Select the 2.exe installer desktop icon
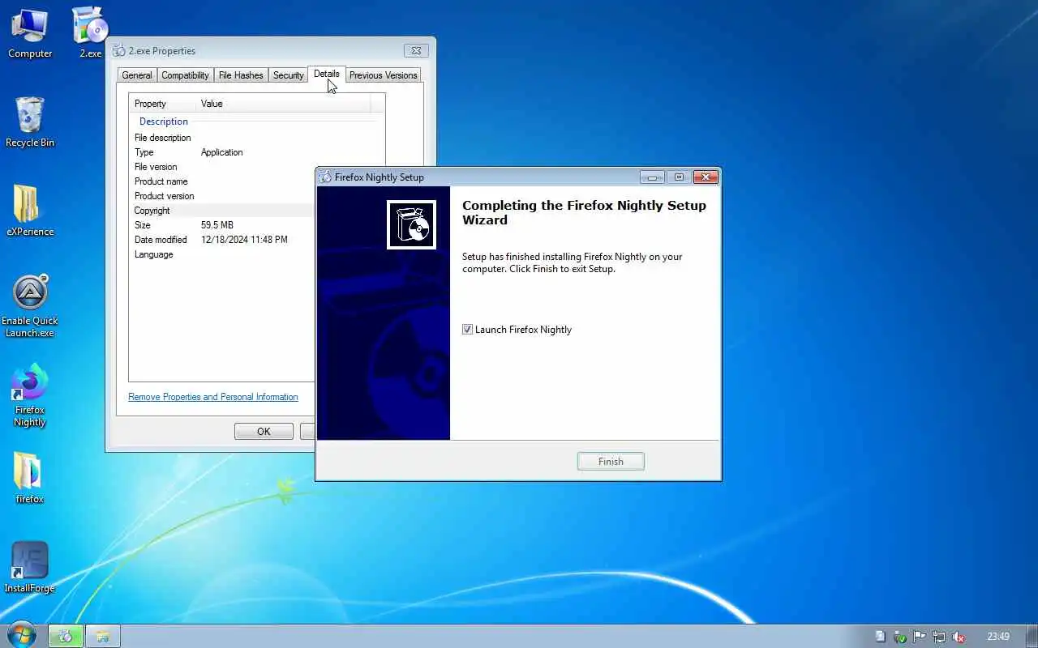 pyautogui.click(x=90, y=32)
